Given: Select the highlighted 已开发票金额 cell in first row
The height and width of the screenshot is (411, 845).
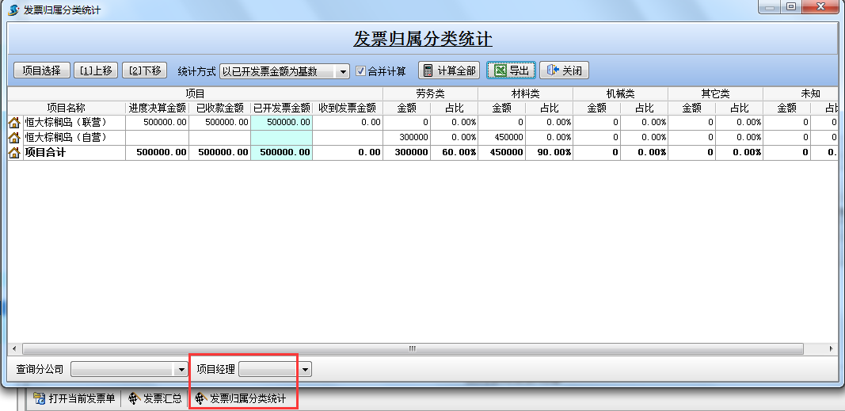Looking at the screenshot, I should [281, 123].
